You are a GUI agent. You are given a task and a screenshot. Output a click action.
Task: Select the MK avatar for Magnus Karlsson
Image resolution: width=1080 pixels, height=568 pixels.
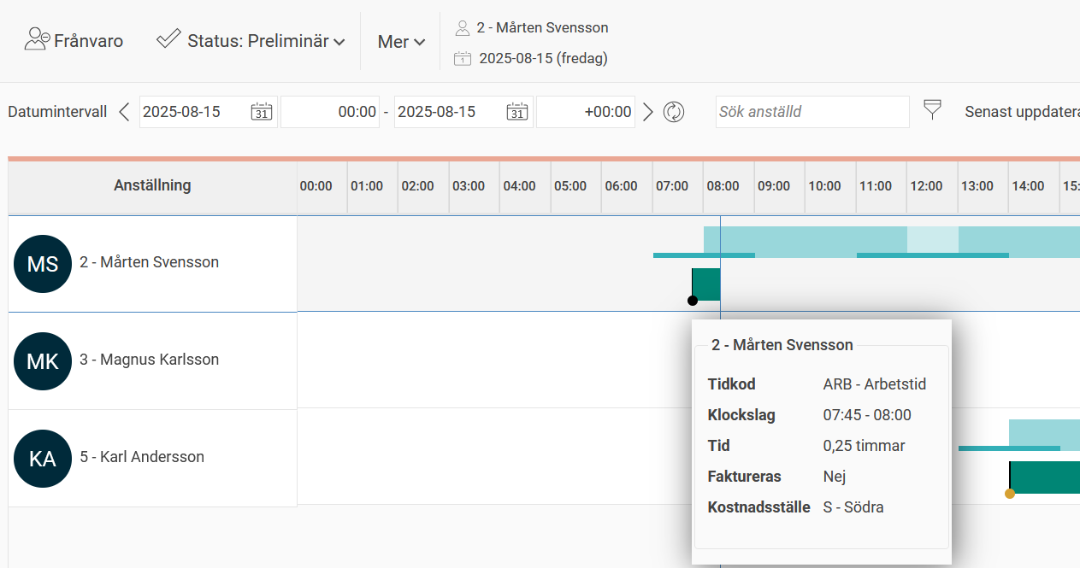[43, 361]
